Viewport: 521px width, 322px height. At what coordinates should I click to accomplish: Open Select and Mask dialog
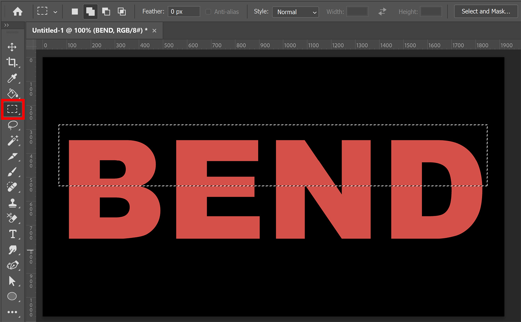pos(486,11)
